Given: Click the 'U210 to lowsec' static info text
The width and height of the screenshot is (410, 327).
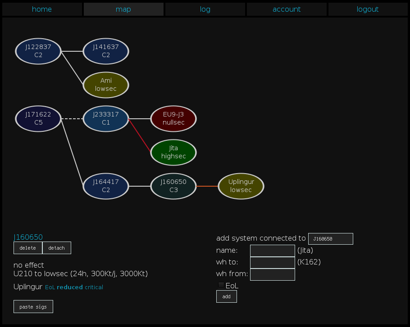Looking at the screenshot, I should tap(81, 273).
